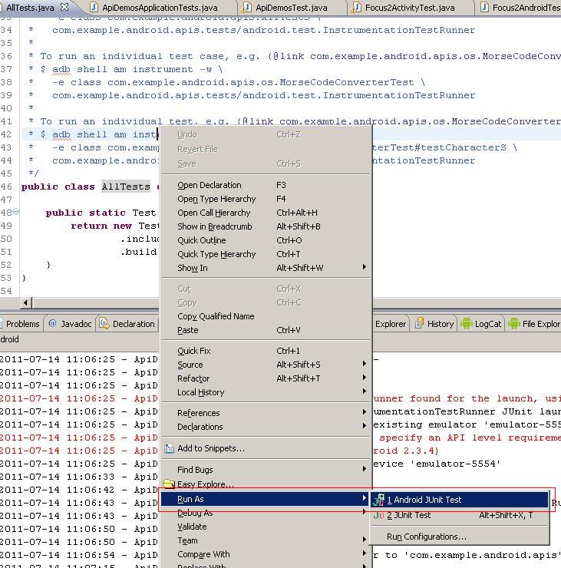
Task: Expand the Find Bugs submenu
Action: (195, 470)
